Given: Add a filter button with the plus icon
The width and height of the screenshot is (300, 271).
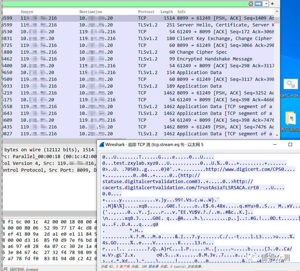Looking at the screenshot, I should (x=273, y=4).
